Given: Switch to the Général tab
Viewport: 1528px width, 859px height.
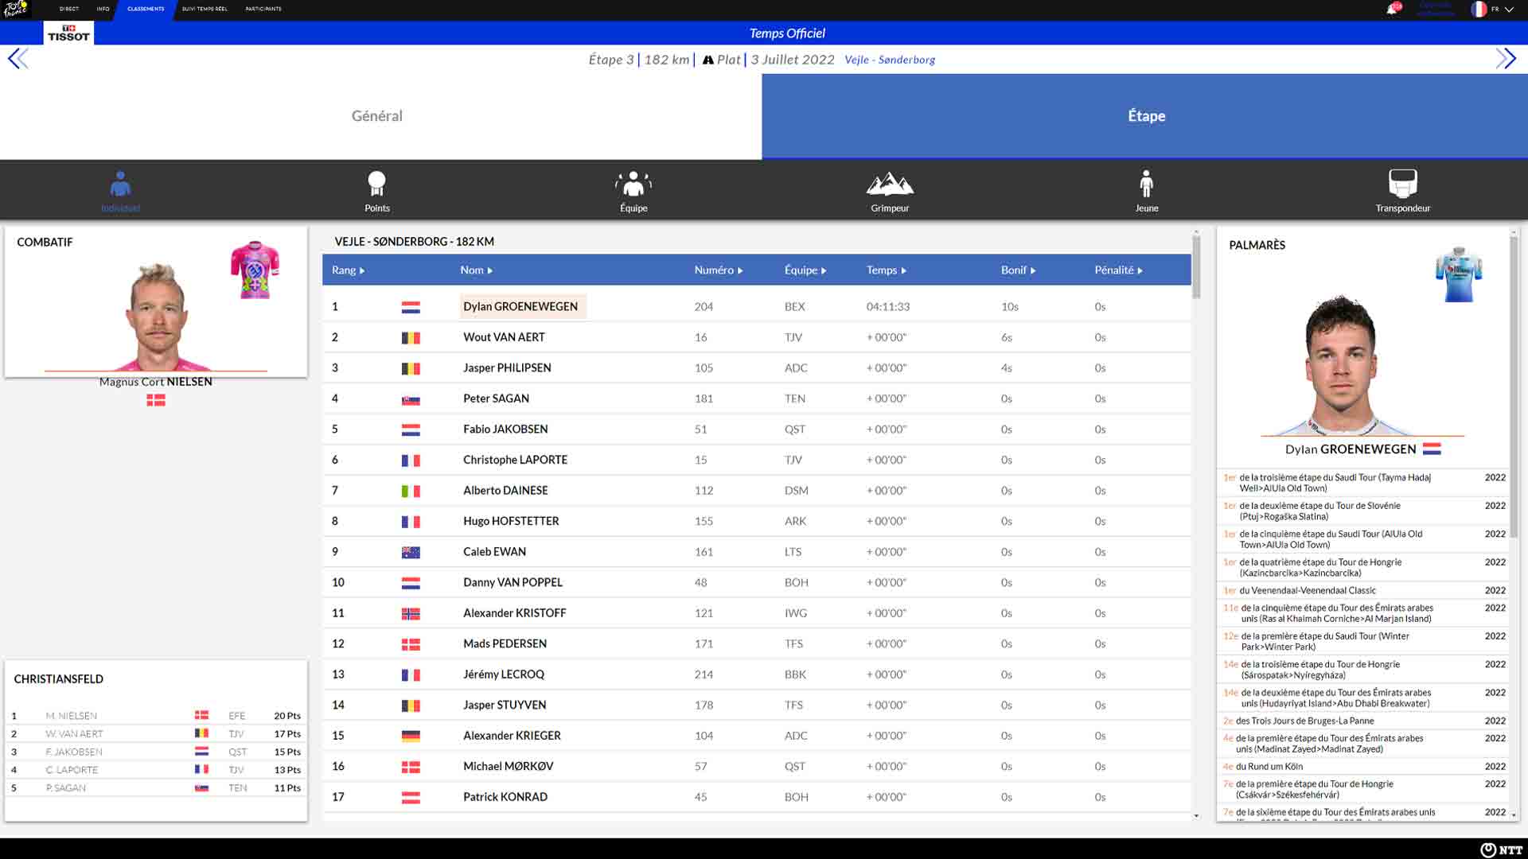Looking at the screenshot, I should pos(377,116).
